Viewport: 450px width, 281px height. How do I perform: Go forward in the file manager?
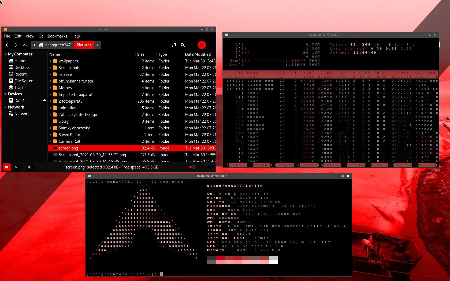coord(16,45)
